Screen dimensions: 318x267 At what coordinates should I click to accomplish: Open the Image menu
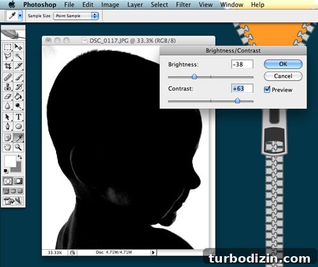(110, 4)
